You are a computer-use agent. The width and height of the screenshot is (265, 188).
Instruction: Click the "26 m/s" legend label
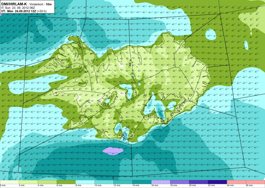pyautogui.click(x=249, y=185)
